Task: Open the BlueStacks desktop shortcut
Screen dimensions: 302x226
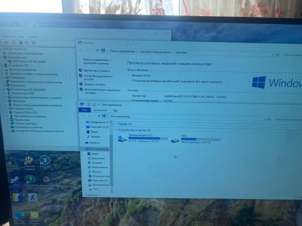Action: (13, 163)
